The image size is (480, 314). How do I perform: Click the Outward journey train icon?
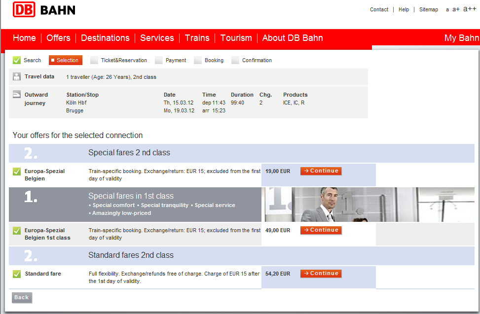17,94
